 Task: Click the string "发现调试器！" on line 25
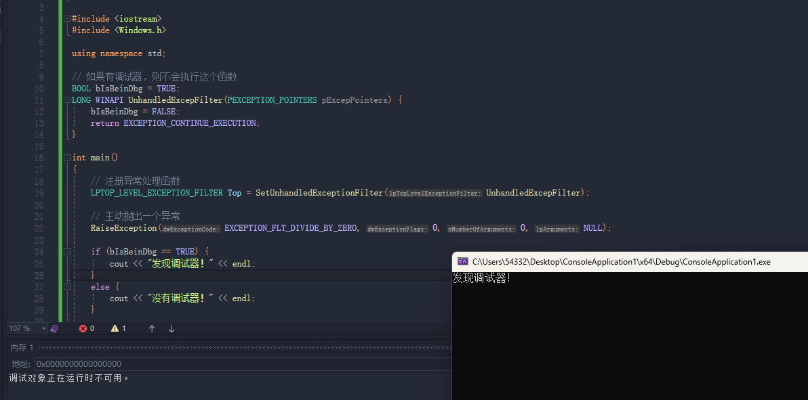(180, 263)
